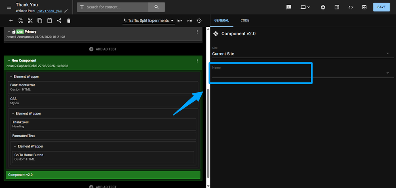The width and height of the screenshot is (396, 188).
Task: Select the Formatted Text item
Action: [103, 136]
